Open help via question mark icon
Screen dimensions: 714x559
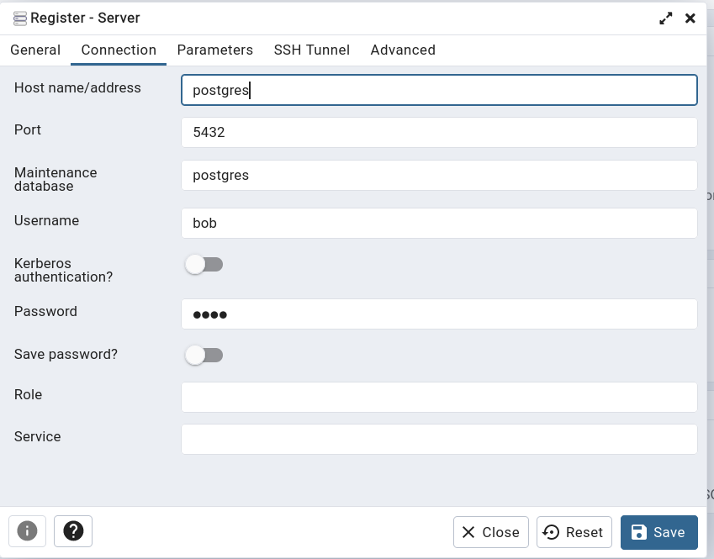[73, 531]
